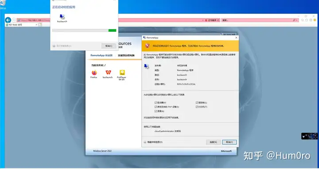The height and width of the screenshot is (169, 319).
Task: Click the search magnifier icon
Action: (294, 20)
